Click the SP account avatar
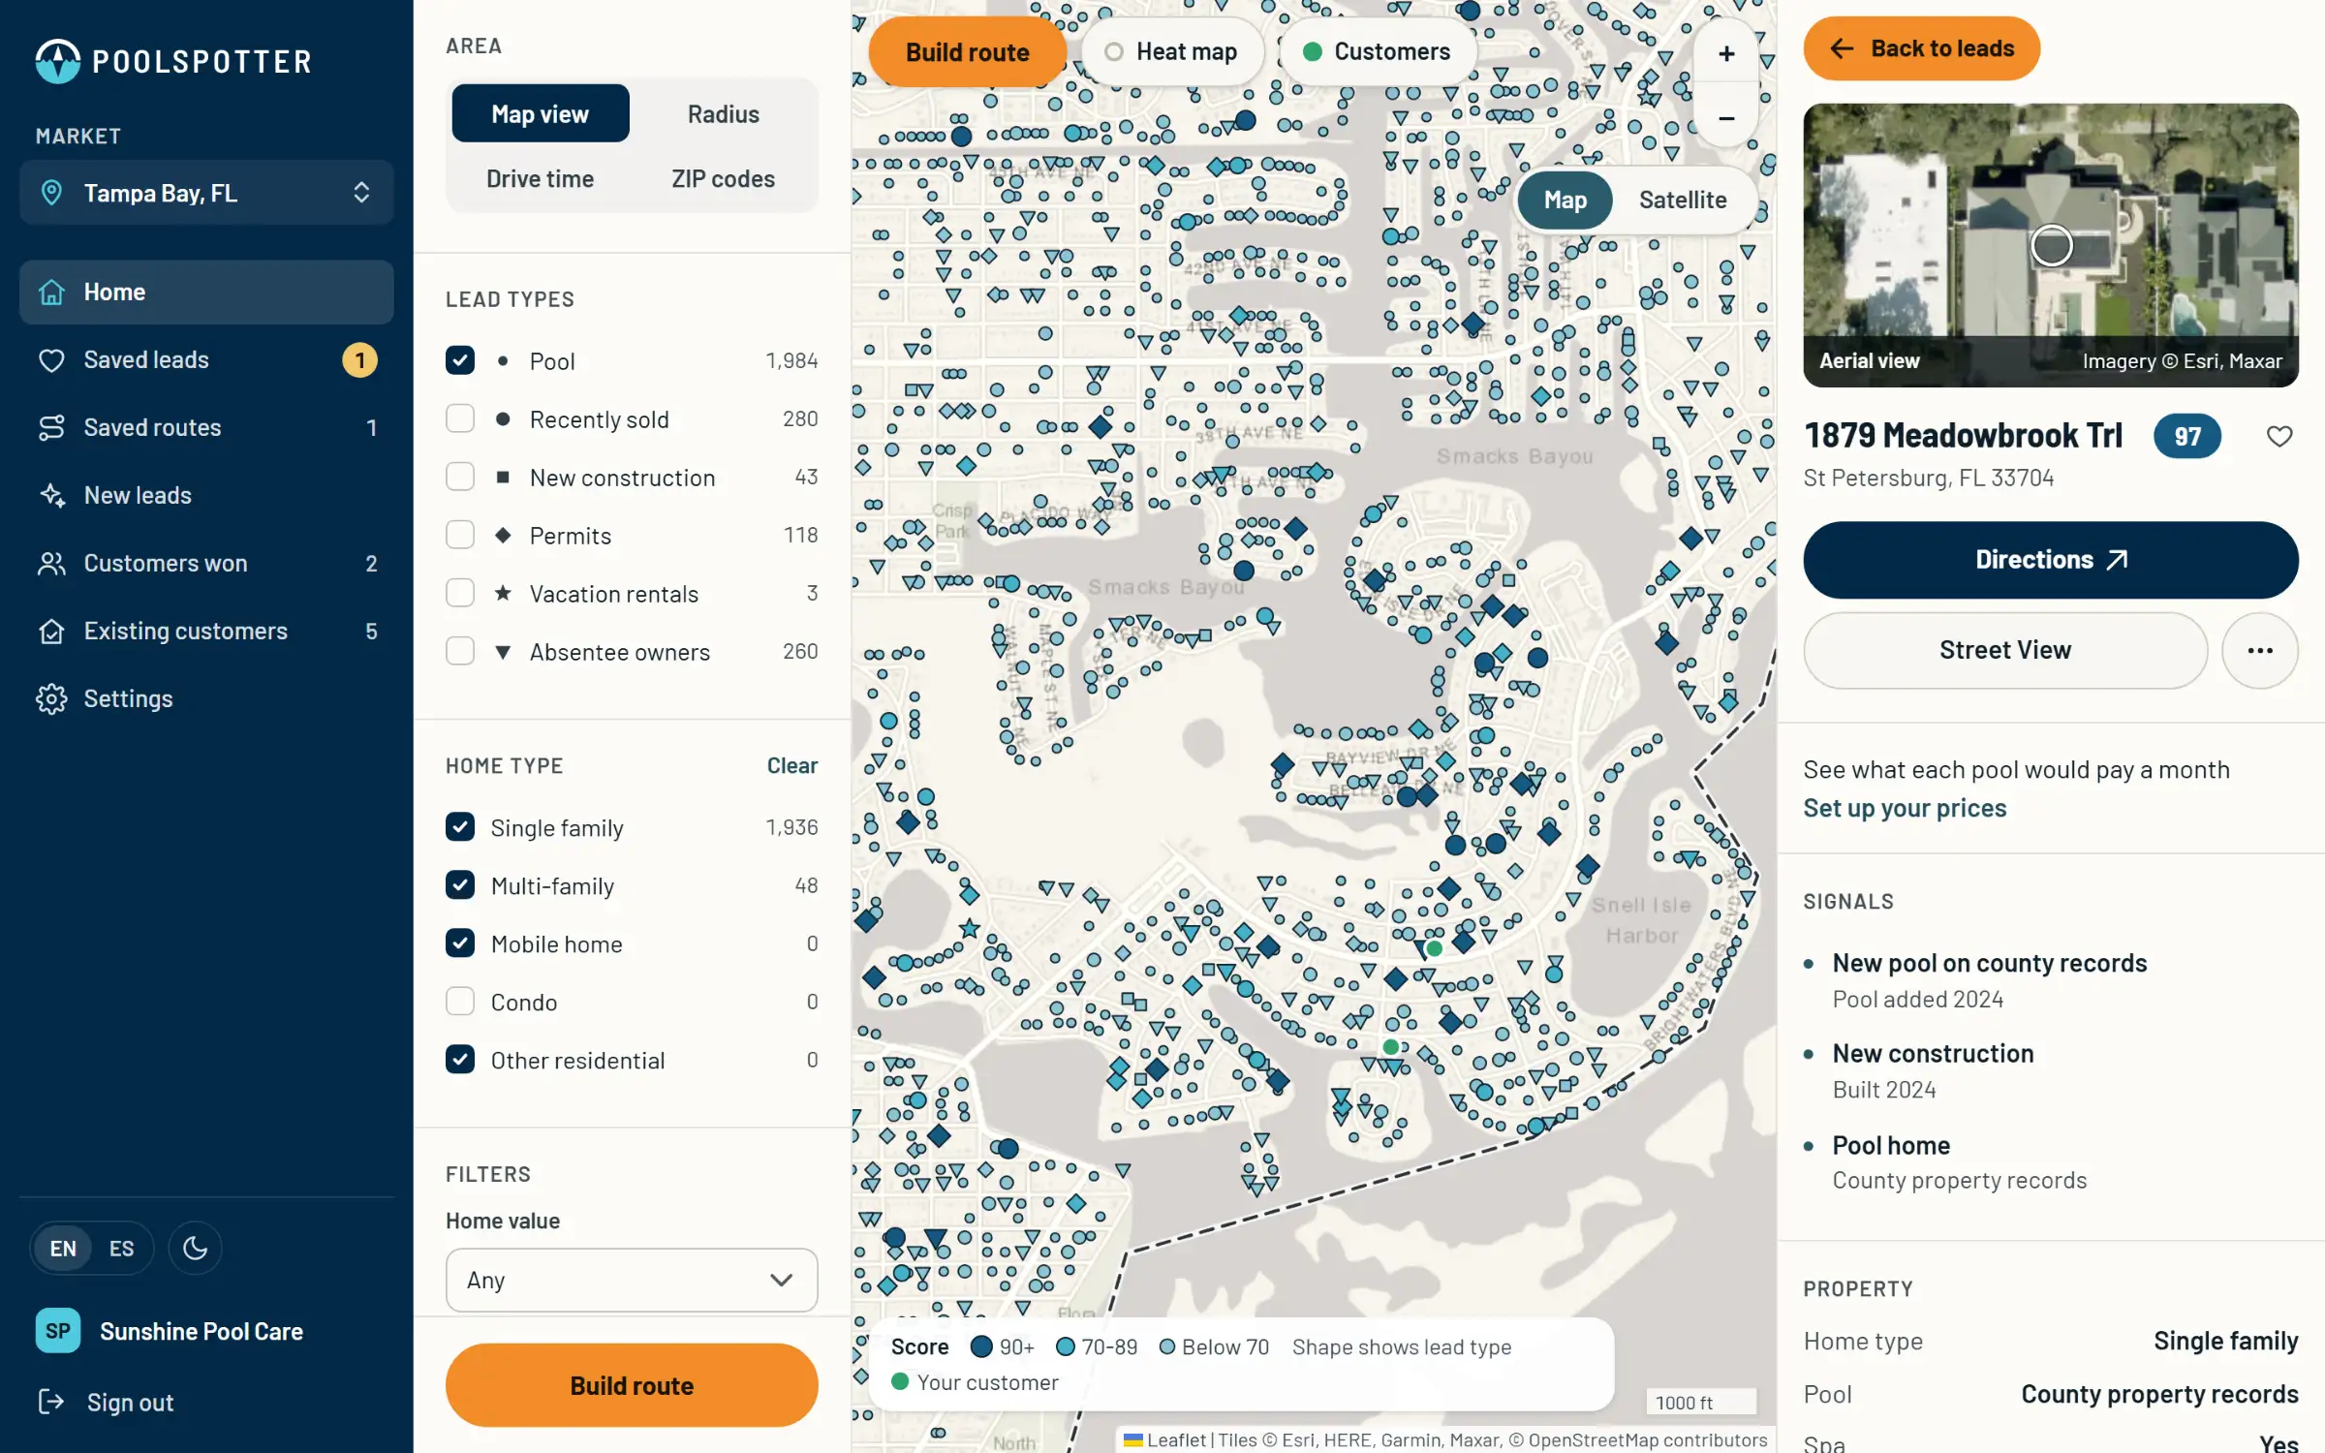The image size is (2325, 1453). point(58,1331)
